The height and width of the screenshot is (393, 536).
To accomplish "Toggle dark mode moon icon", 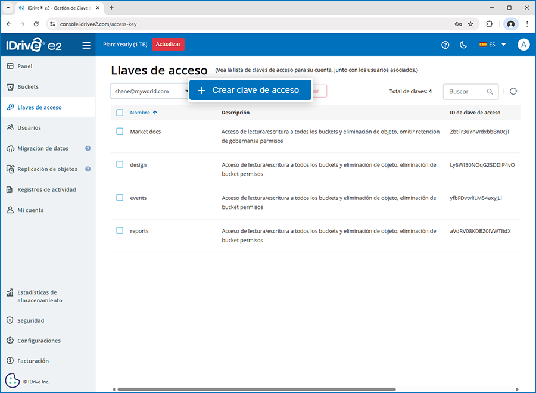I will click(463, 45).
